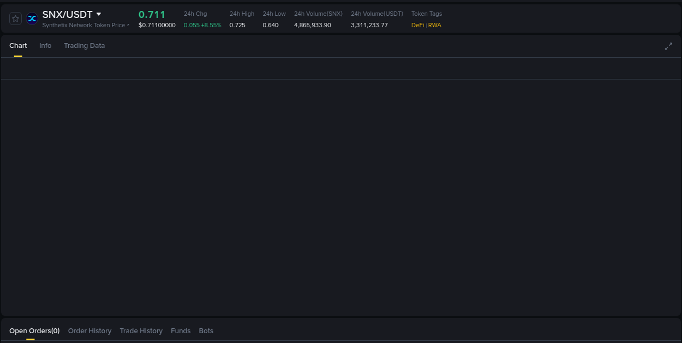
Task: Select Open Orders(0)
Action: point(34,330)
